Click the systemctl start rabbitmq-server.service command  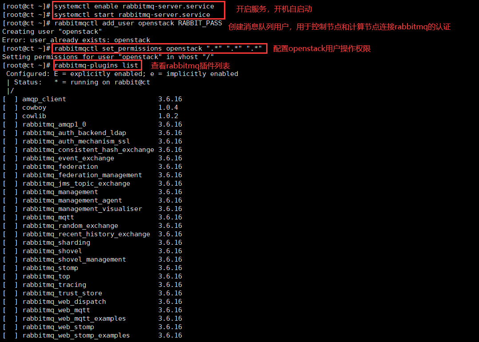(x=132, y=15)
